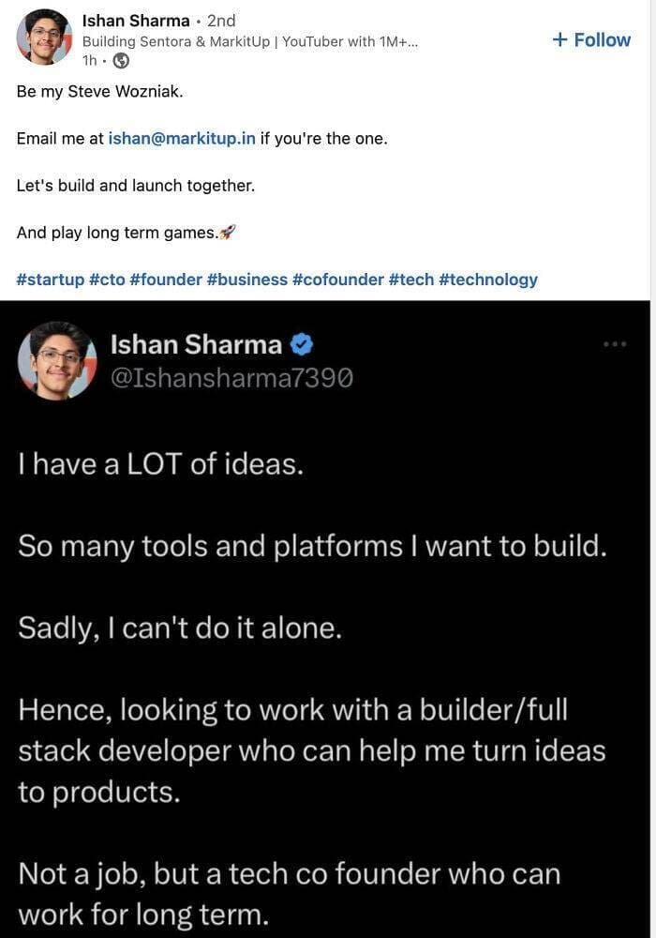Open the #cofounder hashtag
Image resolution: width=656 pixels, height=938 pixels.
[x=337, y=280]
